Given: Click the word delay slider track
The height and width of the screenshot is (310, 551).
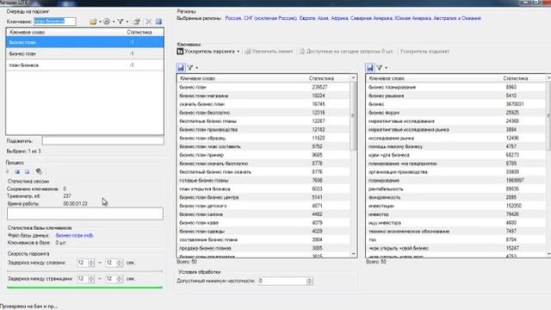Looking at the screenshot, I should point(84,271).
